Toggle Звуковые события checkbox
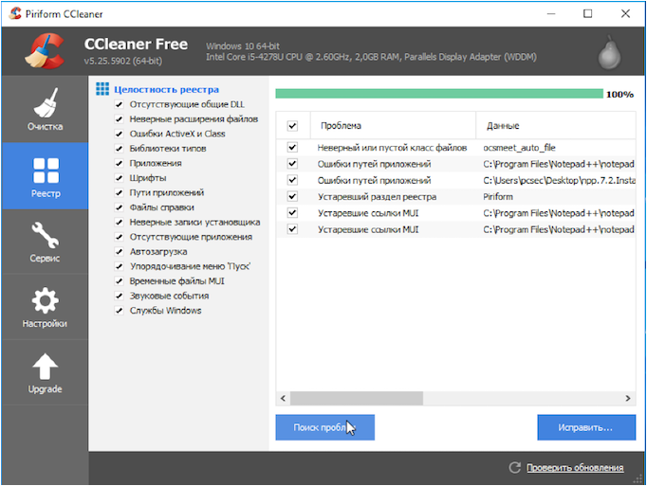Screen dimensions: 647x486 tap(120, 296)
